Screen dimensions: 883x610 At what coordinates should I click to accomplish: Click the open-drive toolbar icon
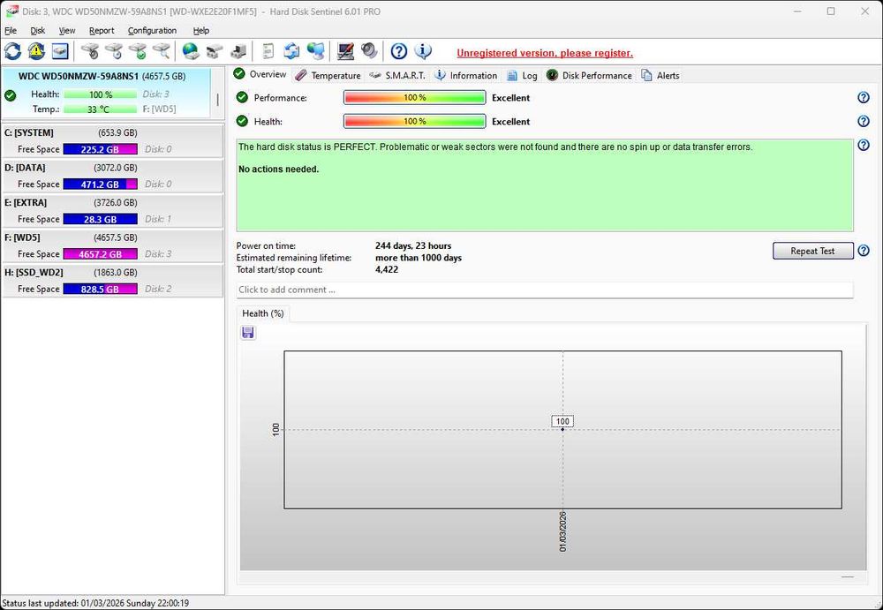[214, 51]
